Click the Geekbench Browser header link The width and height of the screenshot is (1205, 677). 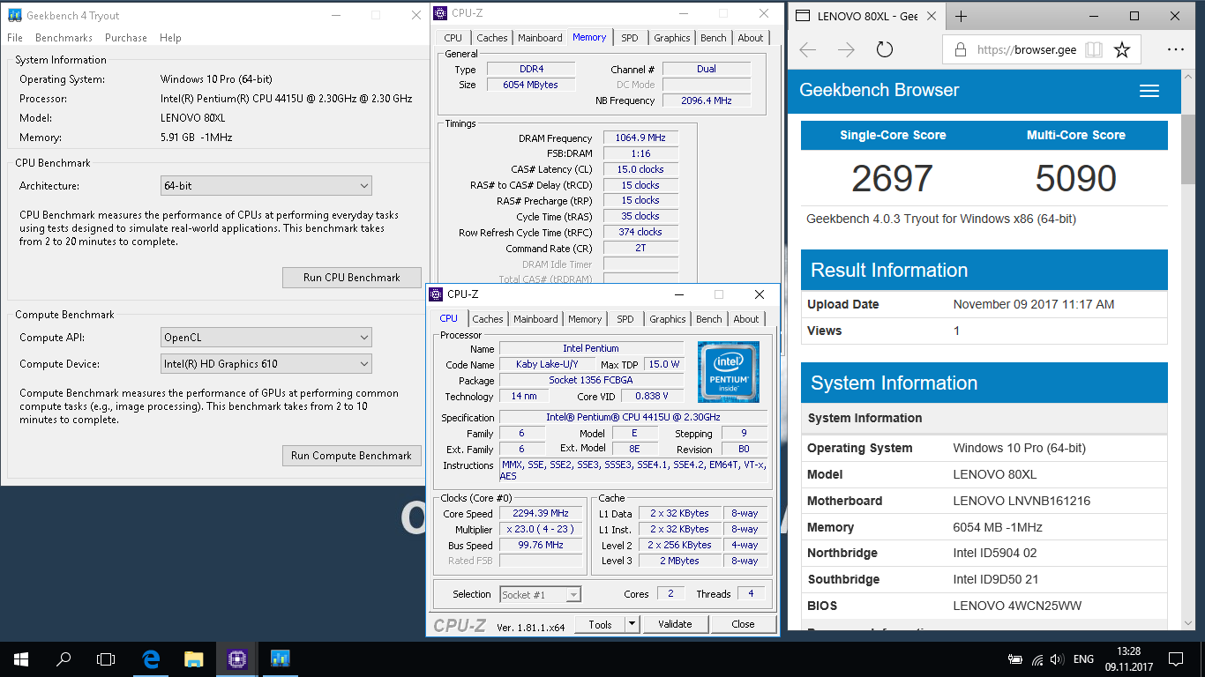879,90
